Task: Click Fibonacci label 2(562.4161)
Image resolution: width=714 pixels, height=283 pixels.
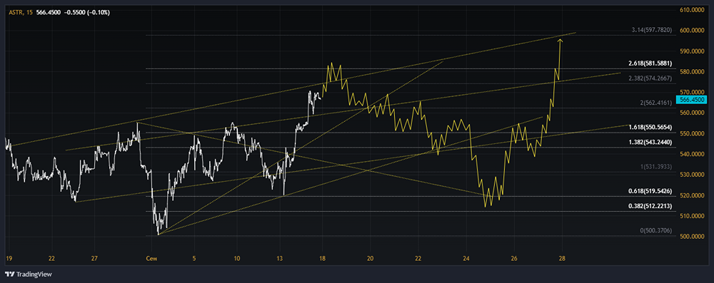Action: click(656, 103)
